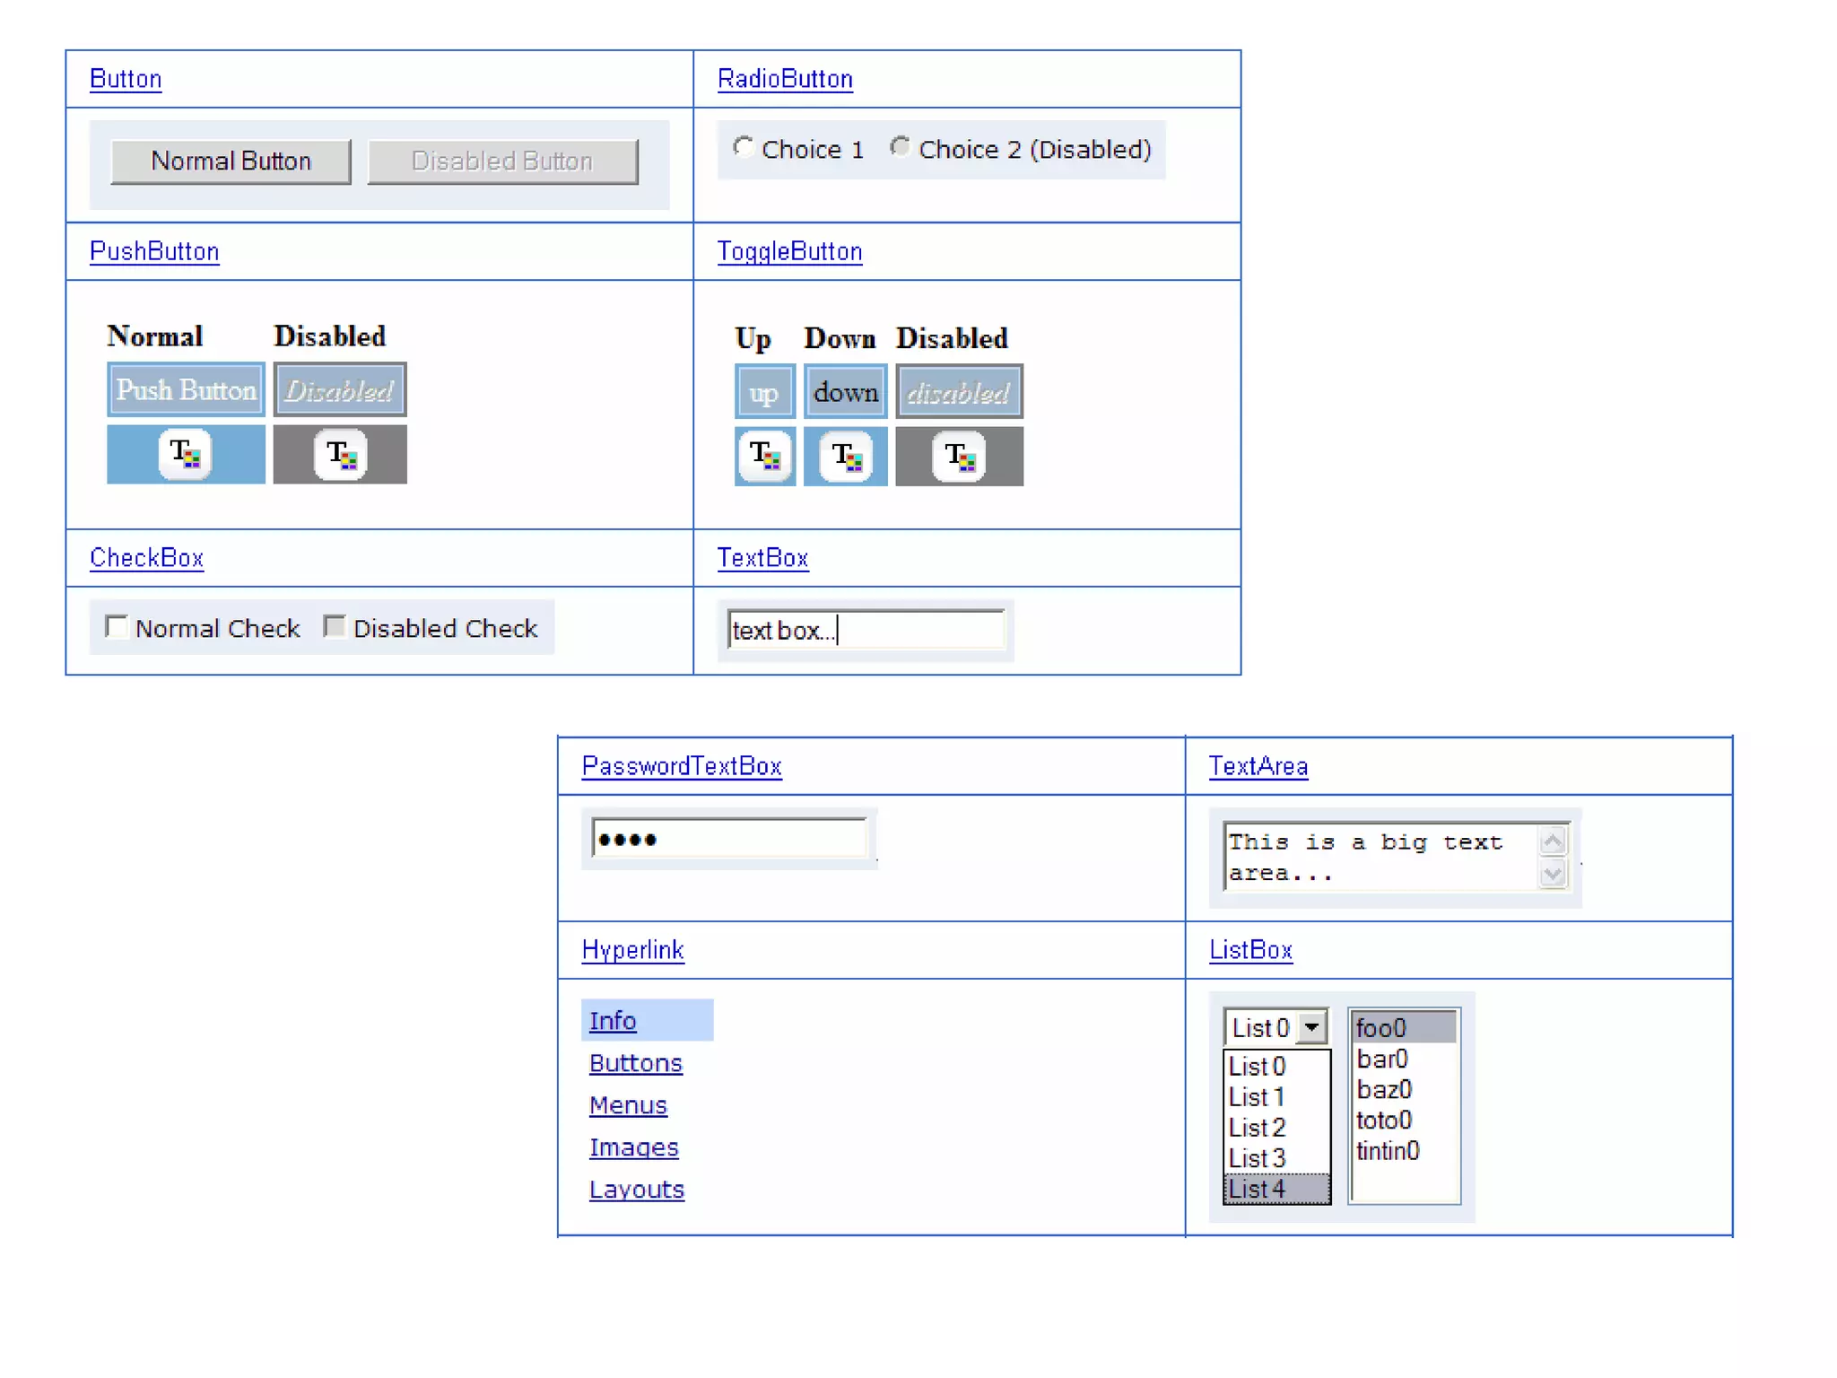This screenshot has height=1378, width=1837.
Task: Check the Normal Check checkbox
Action: point(117,626)
